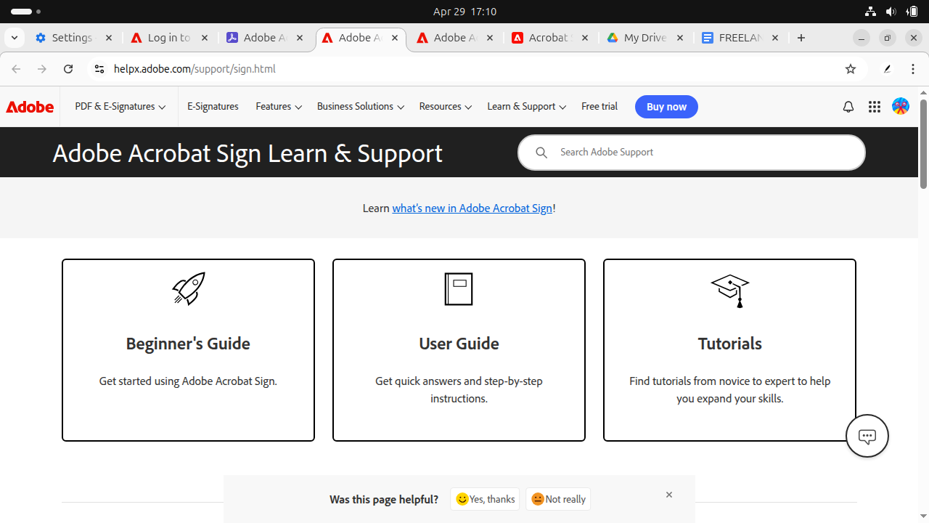Open the User Guide heading
The width and height of the screenshot is (929, 523).
[x=459, y=344]
